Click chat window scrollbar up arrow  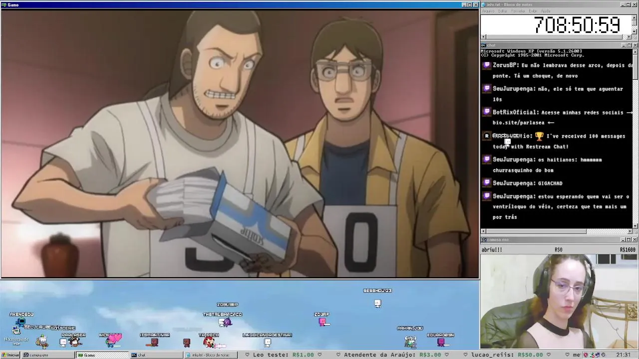635,51
